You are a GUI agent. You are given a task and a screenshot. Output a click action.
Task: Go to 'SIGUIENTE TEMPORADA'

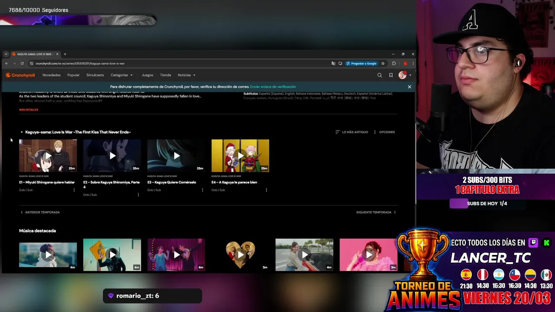pyautogui.click(x=376, y=212)
